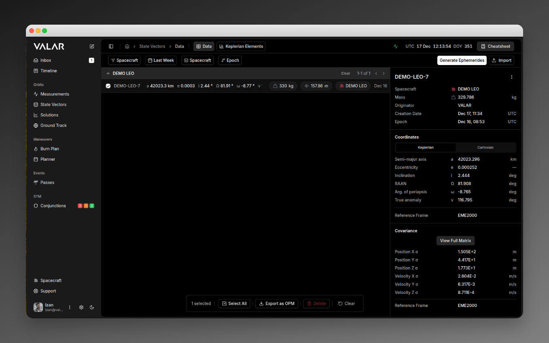Open the Burn Plan page
This screenshot has height=343, width=549.
point(50,149)
